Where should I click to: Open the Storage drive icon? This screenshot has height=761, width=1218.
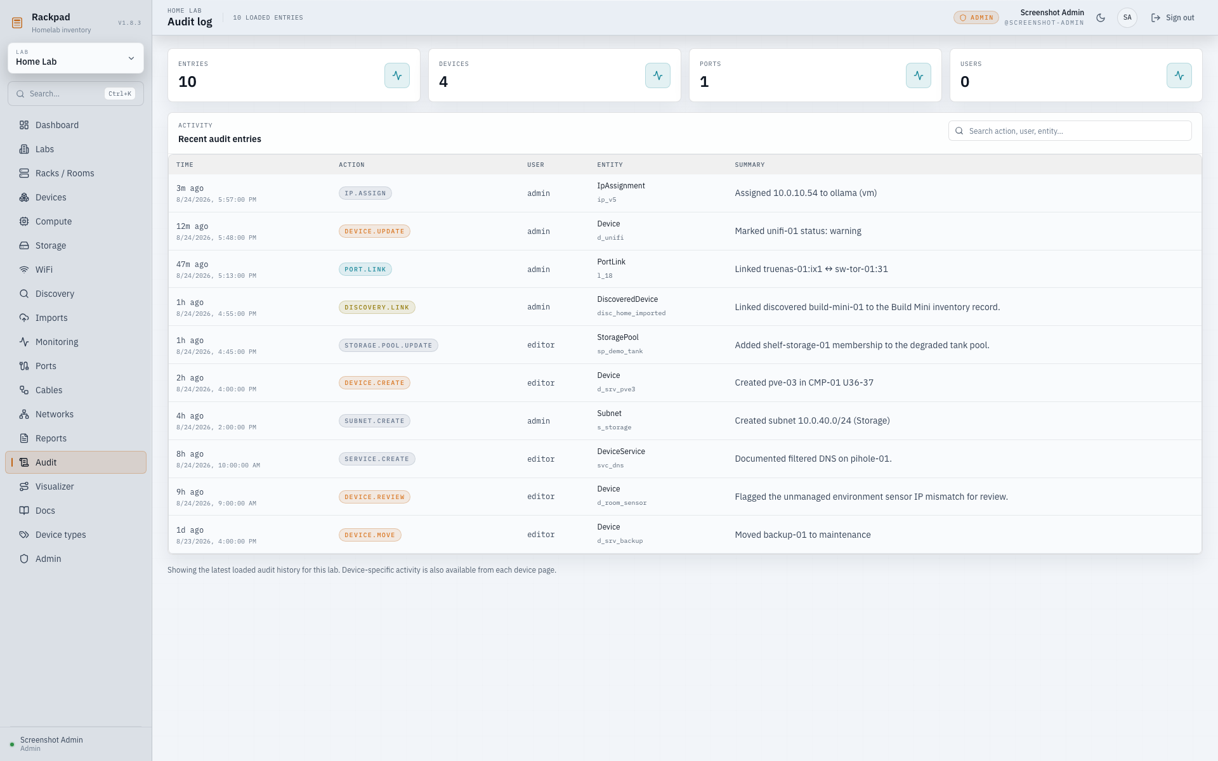coord(24,245)
